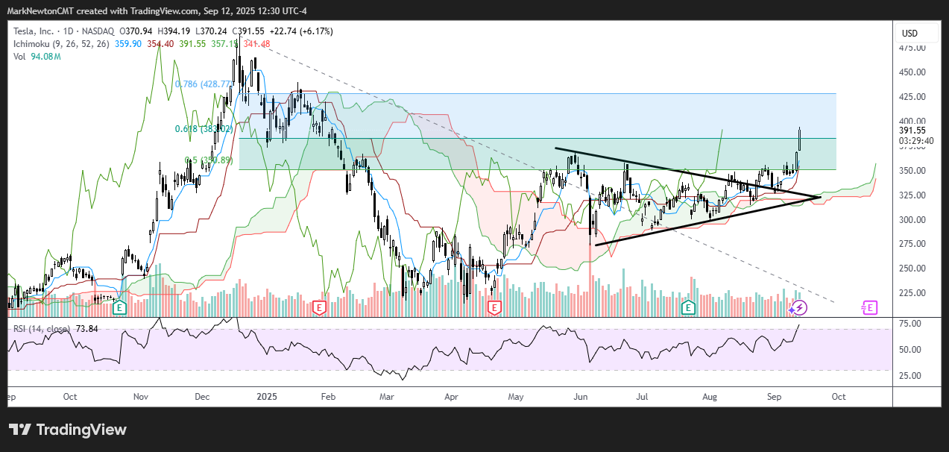Viewport: 949px width, 452px height.
Task: Click the Jul label on the time axis
Action: pos(642,397)
